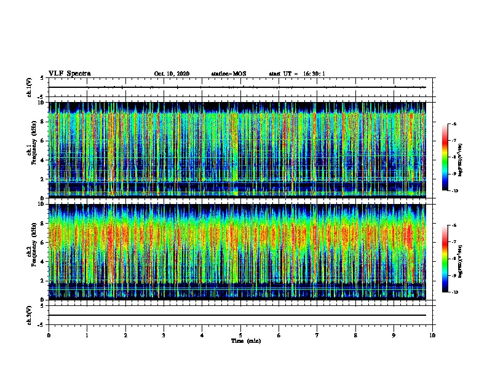487x376 pixels.
Task: Click time axis tick label "9"
Action: [x=394, y=335]
